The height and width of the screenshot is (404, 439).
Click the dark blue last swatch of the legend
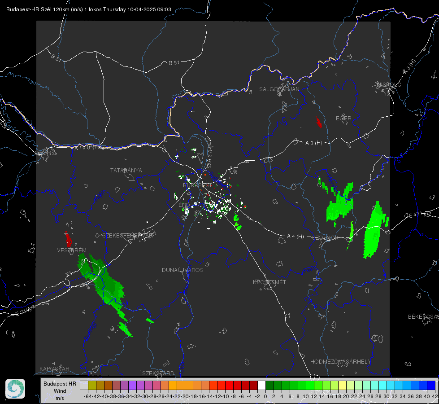pos(431,385)
